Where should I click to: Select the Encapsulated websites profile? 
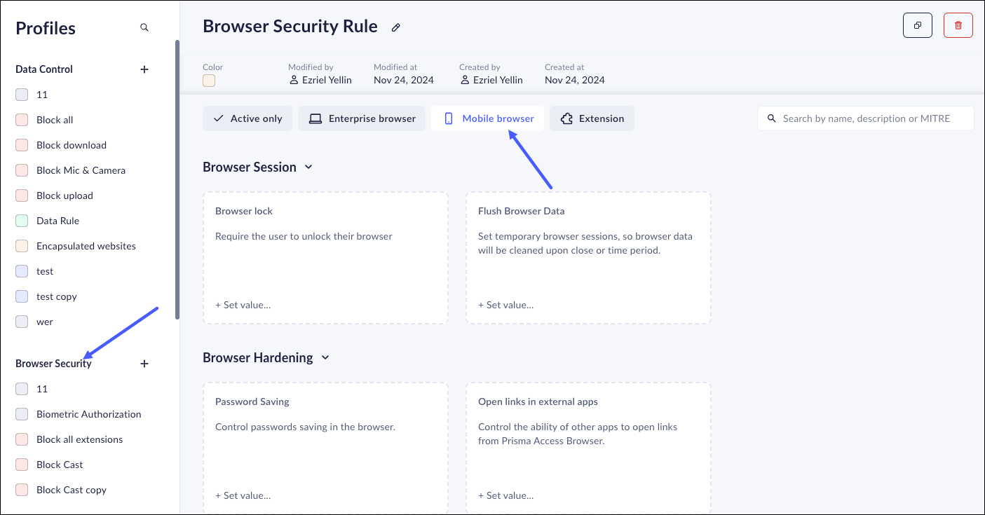click(86, 246)
